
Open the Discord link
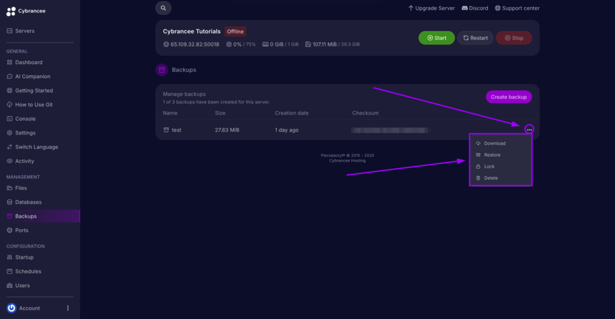(x=475, y=8)
